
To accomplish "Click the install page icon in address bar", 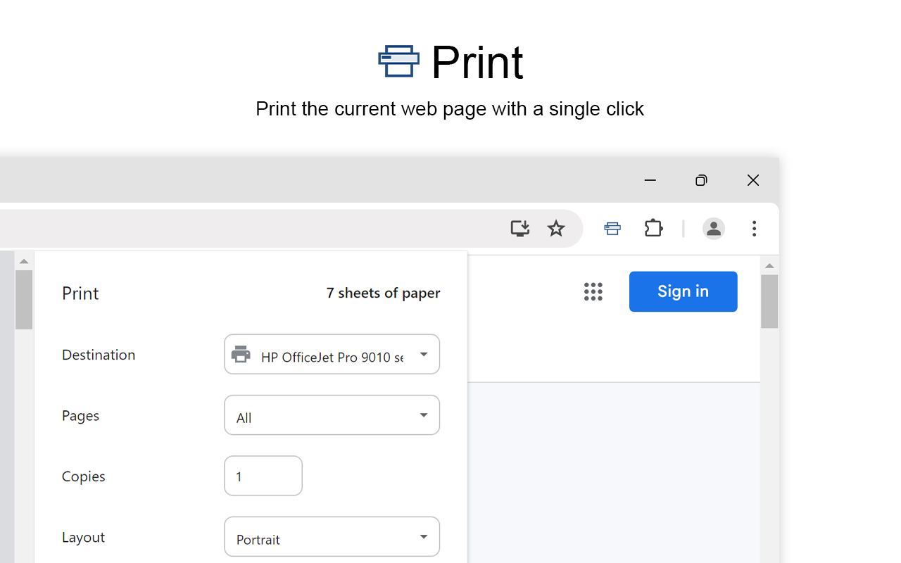I will click(x=519, y=228).
